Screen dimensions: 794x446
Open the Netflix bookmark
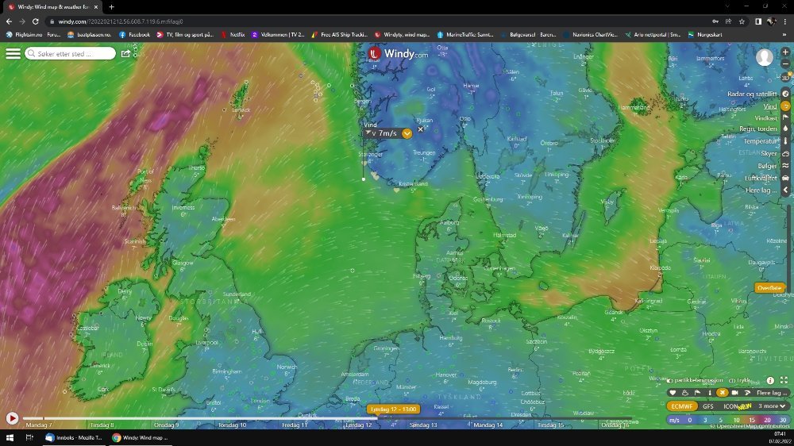[233, 35]
